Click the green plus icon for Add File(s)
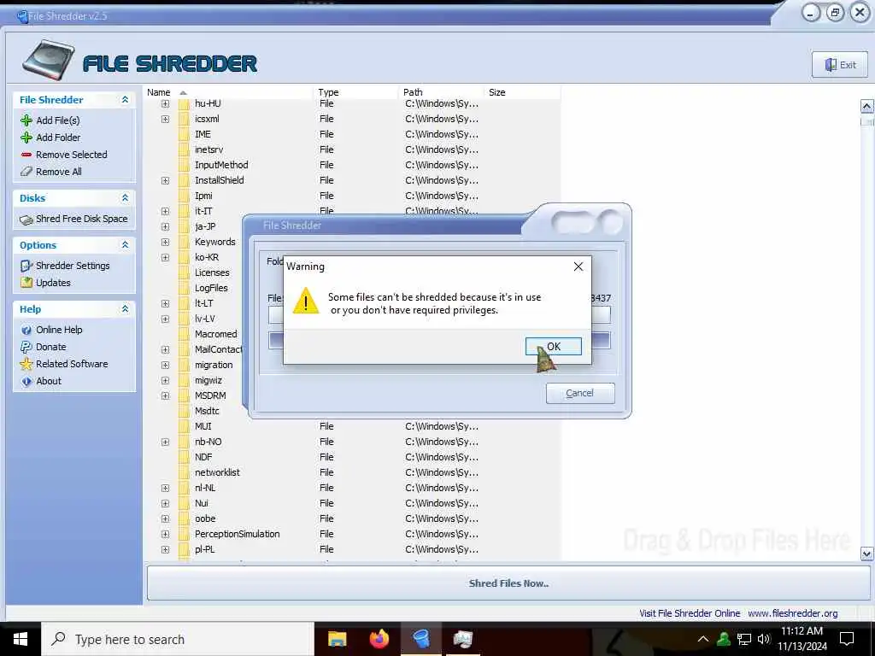The height and width of the screenshot is (656, 875). (x=26, y=120)
